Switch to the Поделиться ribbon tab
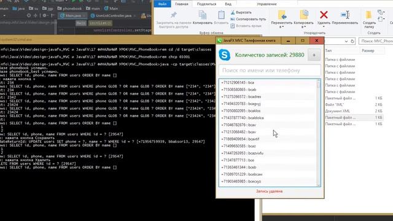This screenshot has height=221, width=393. (206, 4)
